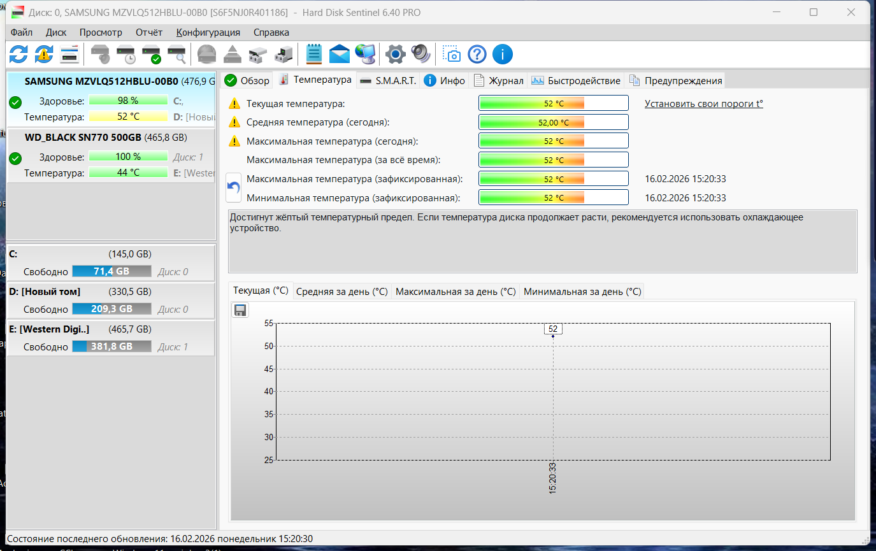Switch to the Быстродействие tab

pos(576,80)
